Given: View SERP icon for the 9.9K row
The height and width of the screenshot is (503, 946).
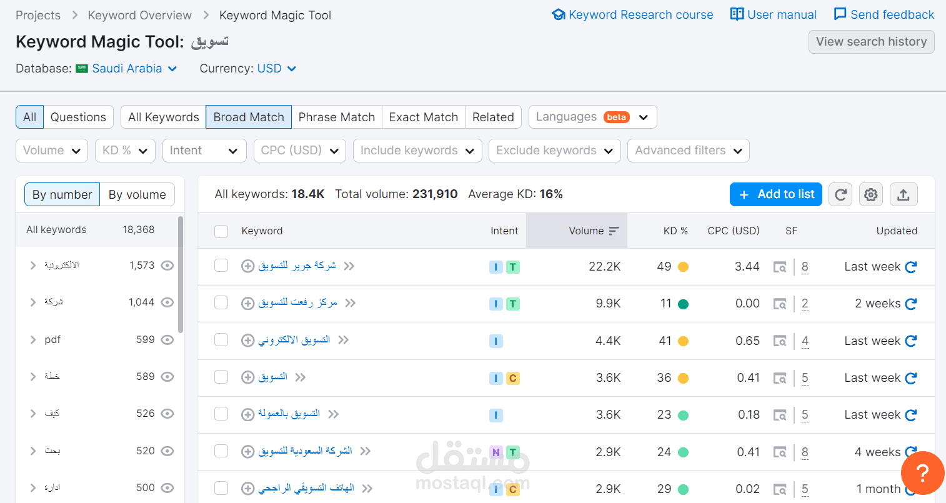Looking at the screenshot, I should click(x=780, y=304).
